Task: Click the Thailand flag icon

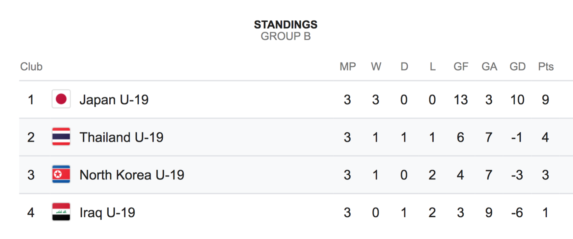Action: [x=61, y=137]
